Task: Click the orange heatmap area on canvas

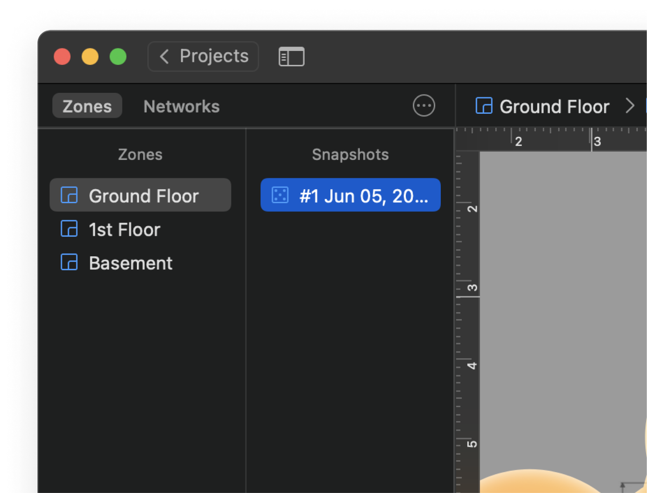Action: (532, 483)
